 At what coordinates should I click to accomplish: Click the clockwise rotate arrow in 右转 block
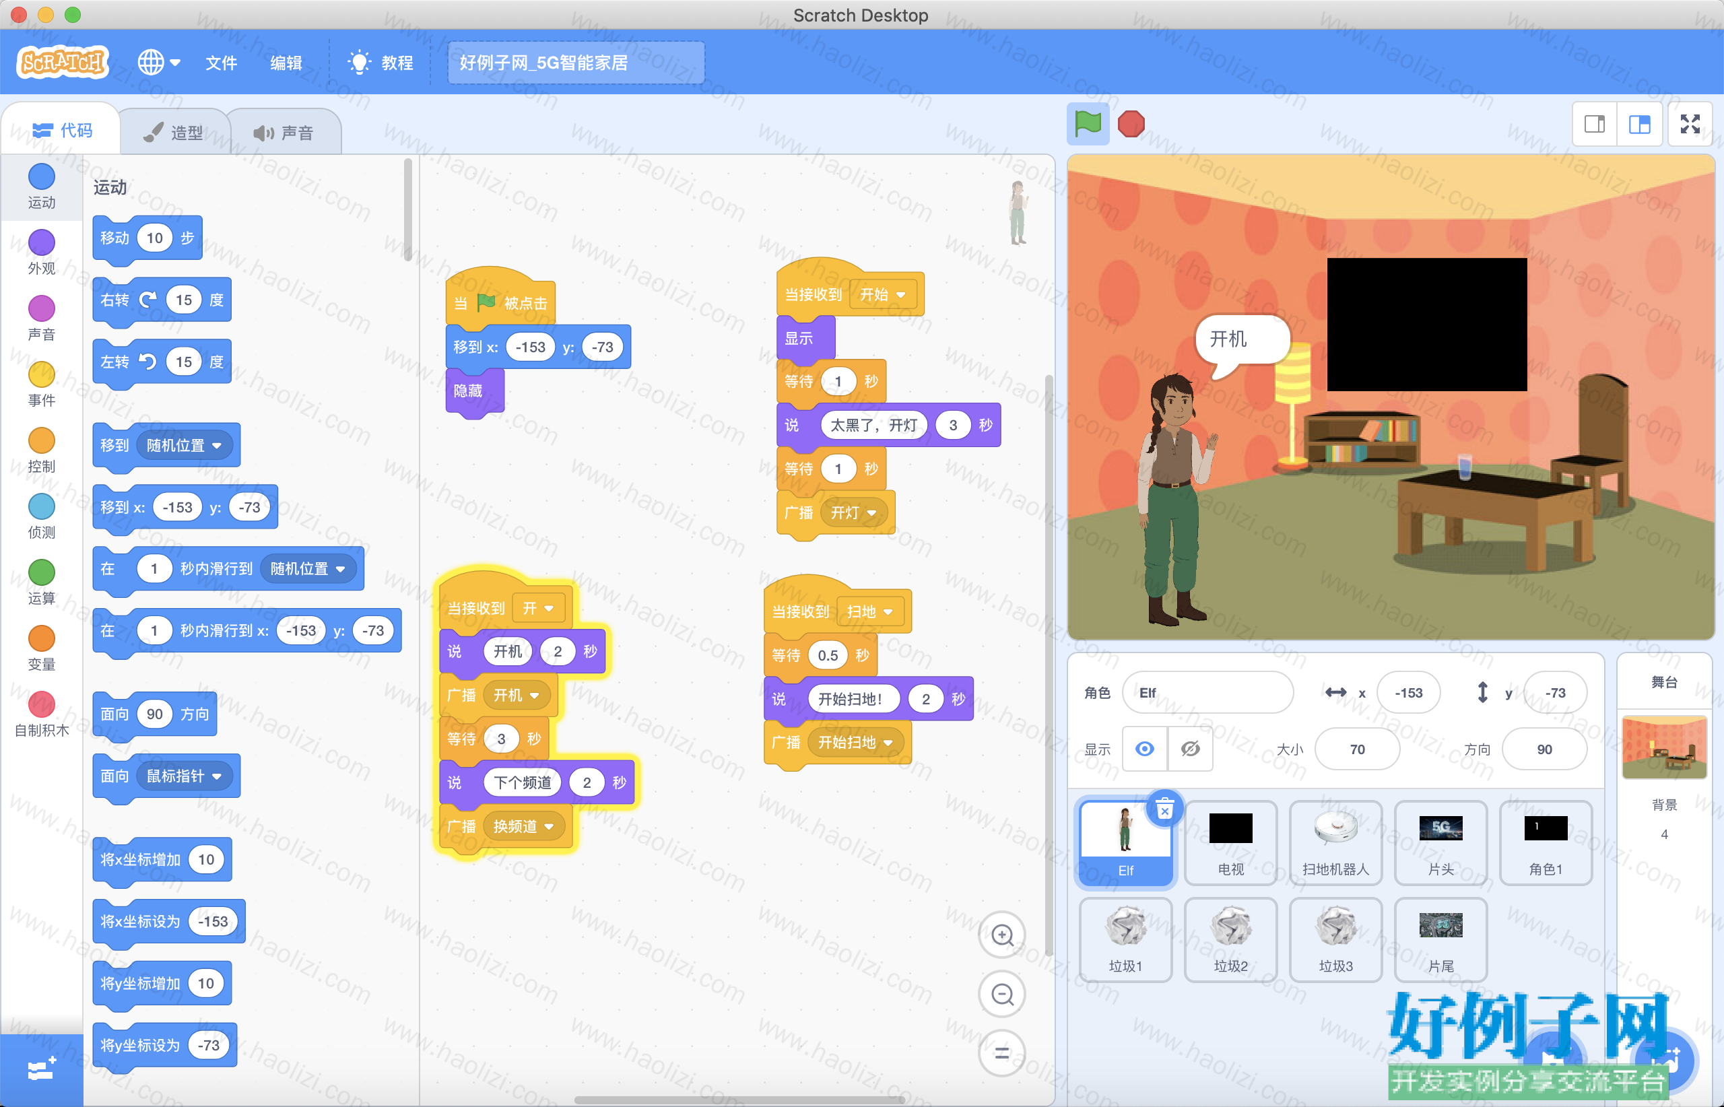[x=147, y=300]
